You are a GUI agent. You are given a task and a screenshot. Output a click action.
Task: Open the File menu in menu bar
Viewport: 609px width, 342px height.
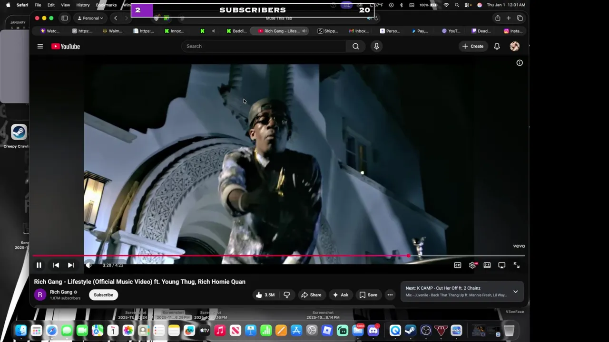(x=38, y=5)
